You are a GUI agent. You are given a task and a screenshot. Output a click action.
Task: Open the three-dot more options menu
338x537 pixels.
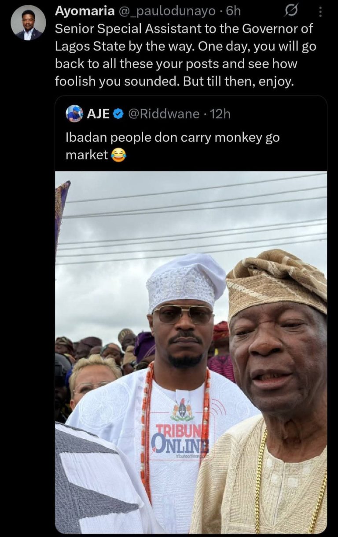pyautogui.click(x=320, y=11)
